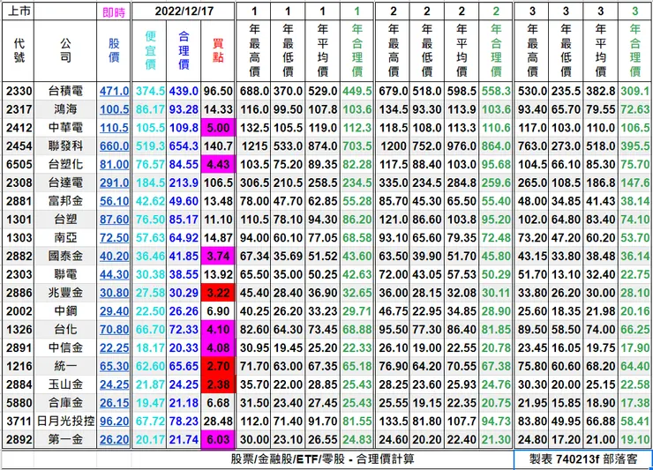
Task: Click the 374.5 cheap price for 台積電
Action: [150, 91]
